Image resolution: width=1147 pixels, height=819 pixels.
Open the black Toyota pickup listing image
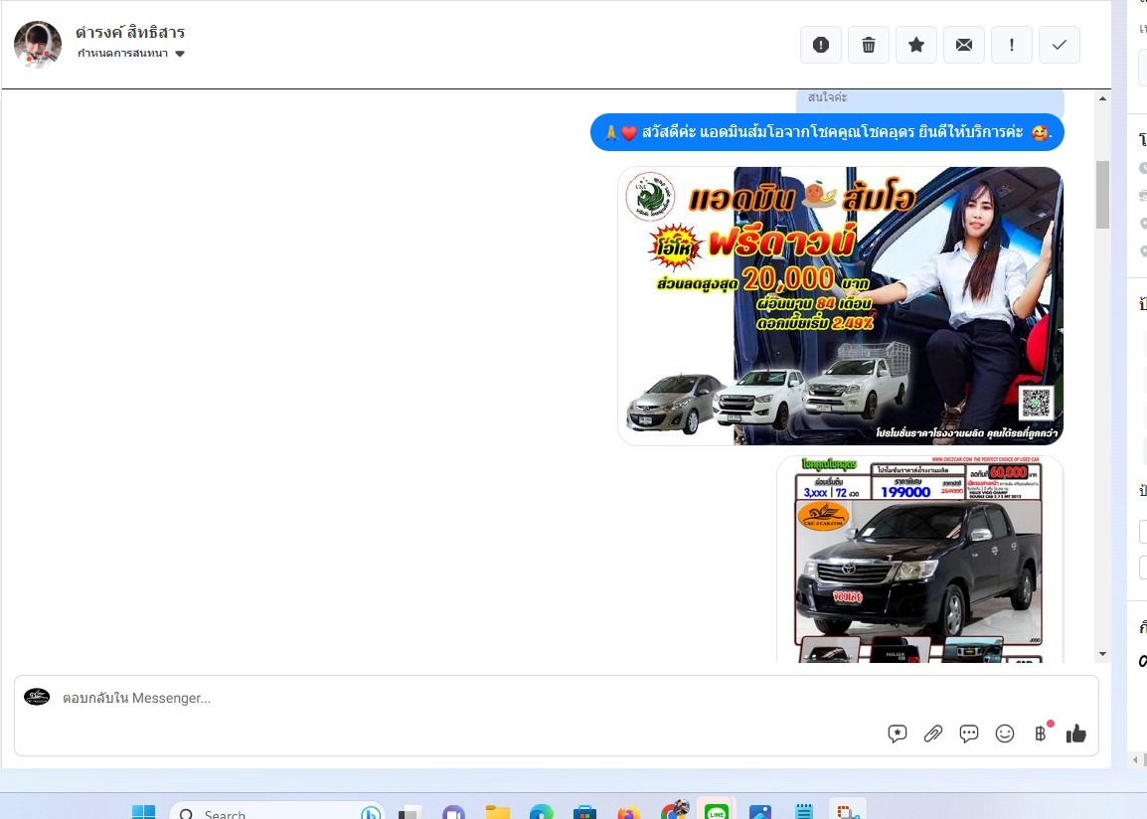pos(919,560)
